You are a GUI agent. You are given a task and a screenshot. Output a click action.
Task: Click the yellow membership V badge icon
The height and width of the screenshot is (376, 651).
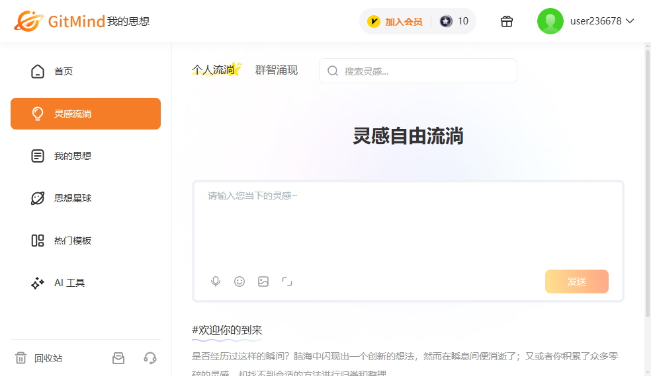[374, 21]
